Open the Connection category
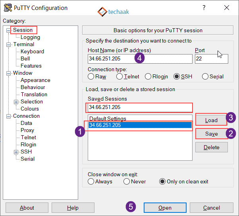The width and height of the screenshot is (239, 216). (26, 116)
